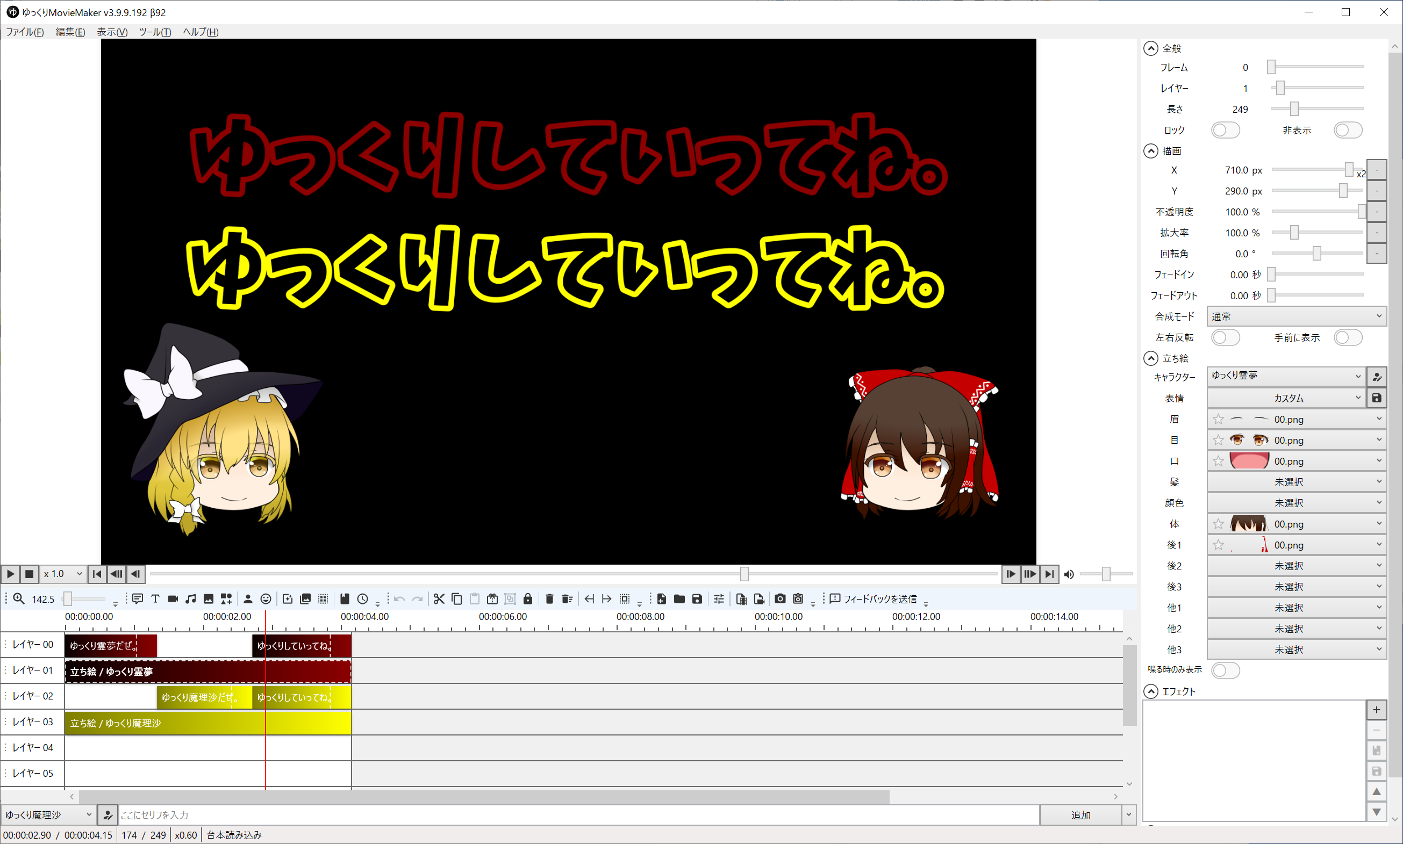Image resolution: width=1403 pixels, height=844 pixels.
Task: Open the ファイル menu
Action: click(25, 32)
